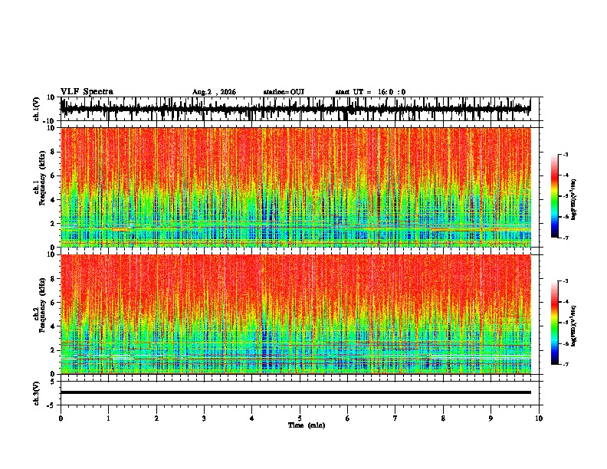
Task: Click the time axis tick label "6"
Action: tap(347, 418)
